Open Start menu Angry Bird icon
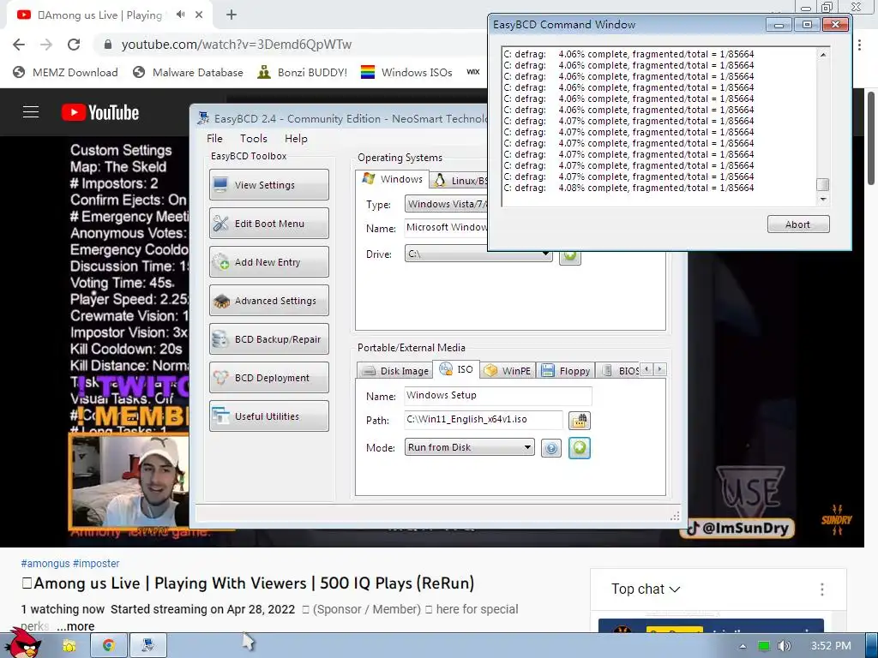Screen dimensions: 878x658 tap(22, 643)
